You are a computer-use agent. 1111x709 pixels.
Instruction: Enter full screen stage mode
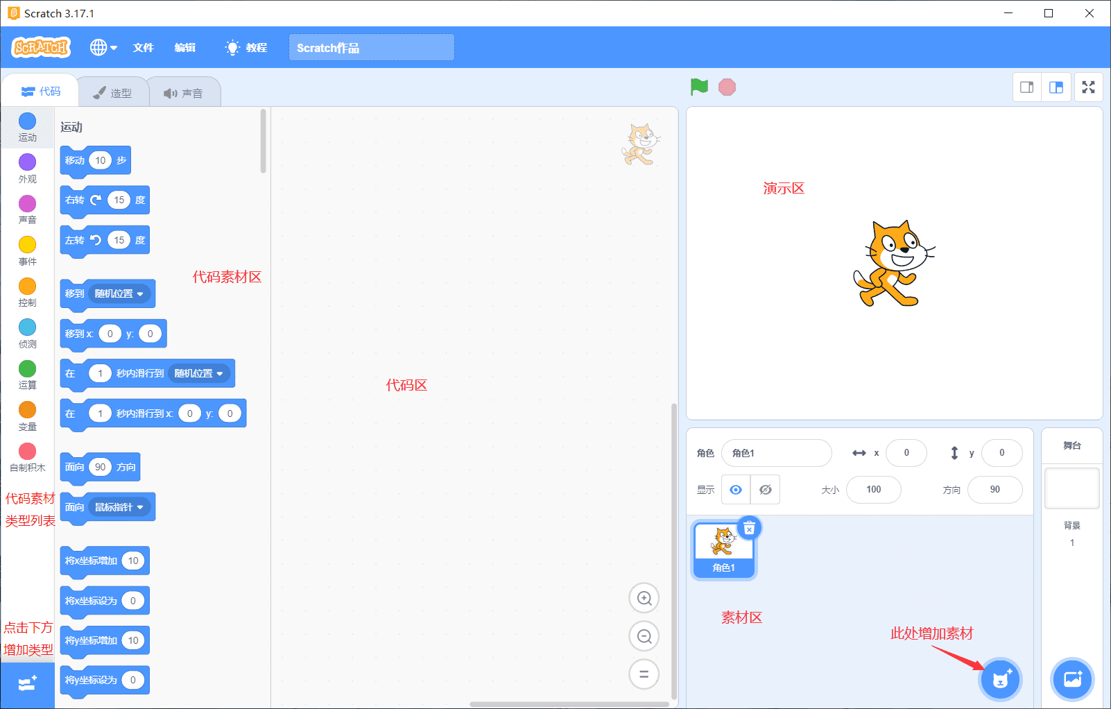pyautogui.click(x=1089, y=87)
